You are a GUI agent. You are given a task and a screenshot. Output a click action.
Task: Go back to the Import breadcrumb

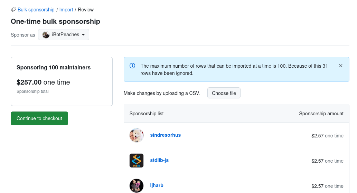point(66,10)
